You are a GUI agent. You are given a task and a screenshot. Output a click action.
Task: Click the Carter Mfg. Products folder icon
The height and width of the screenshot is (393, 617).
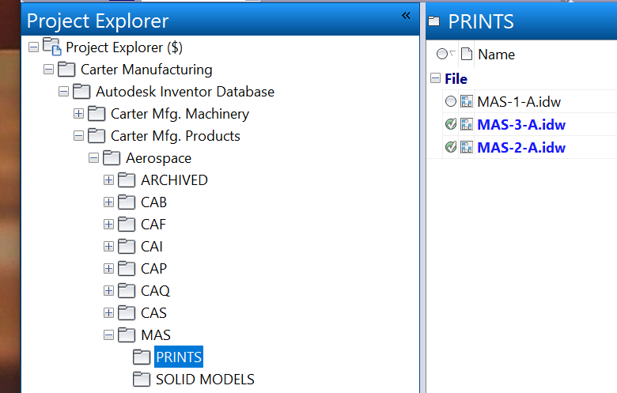97,136
